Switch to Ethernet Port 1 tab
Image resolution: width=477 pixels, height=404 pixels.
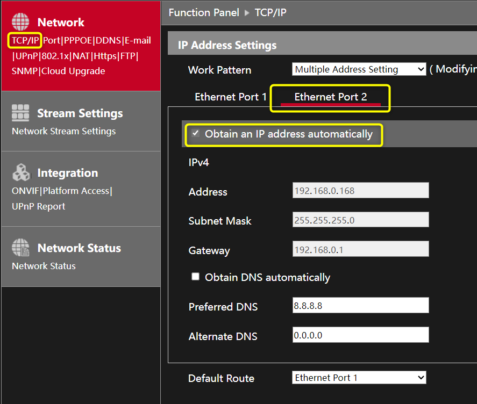tap(231, 97)
